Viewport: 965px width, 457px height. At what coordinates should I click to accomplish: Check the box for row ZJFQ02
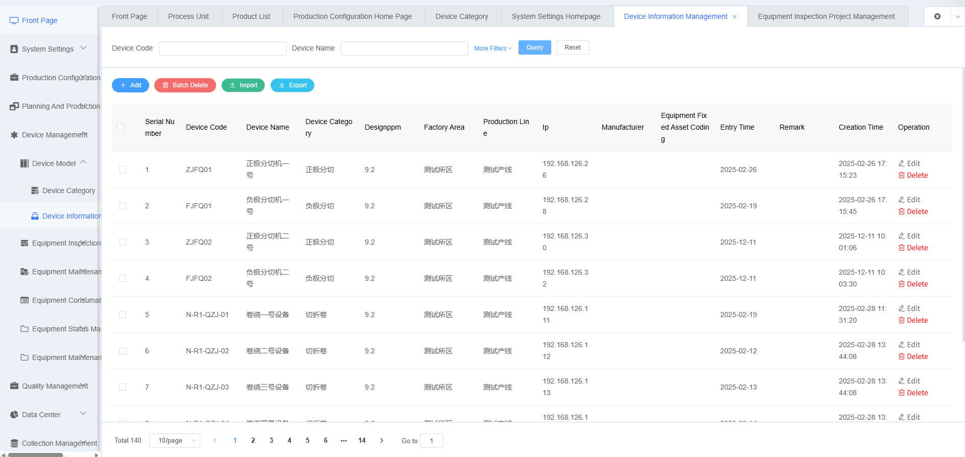pos(123,242)
